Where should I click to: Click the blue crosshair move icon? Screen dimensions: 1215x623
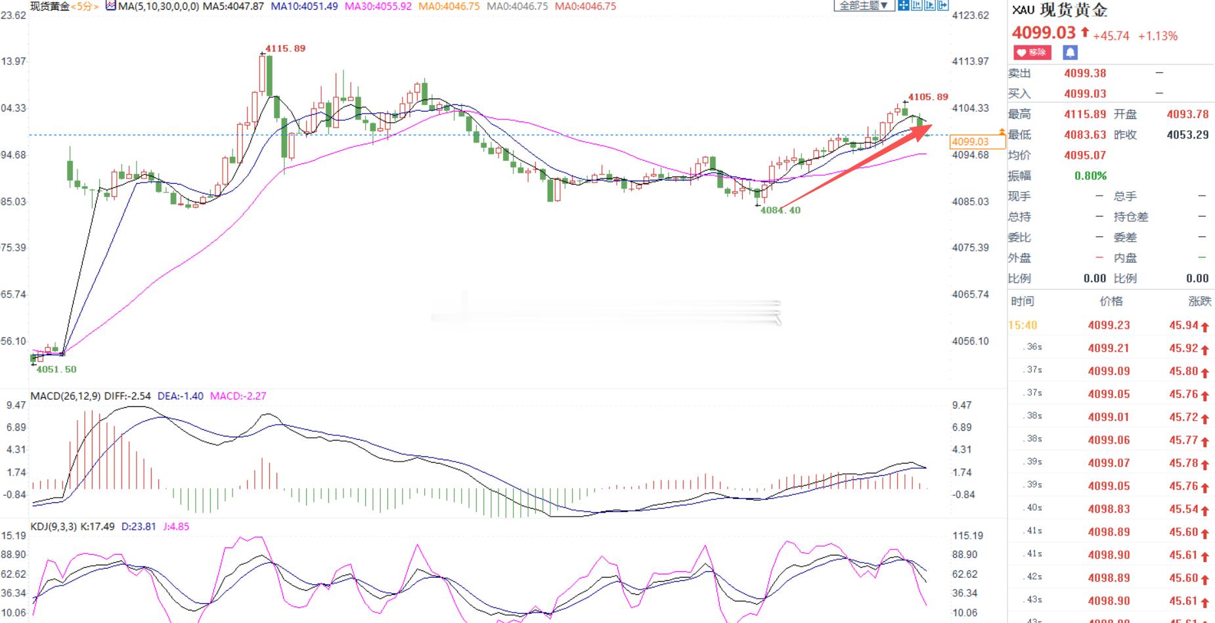coord(904,5)
